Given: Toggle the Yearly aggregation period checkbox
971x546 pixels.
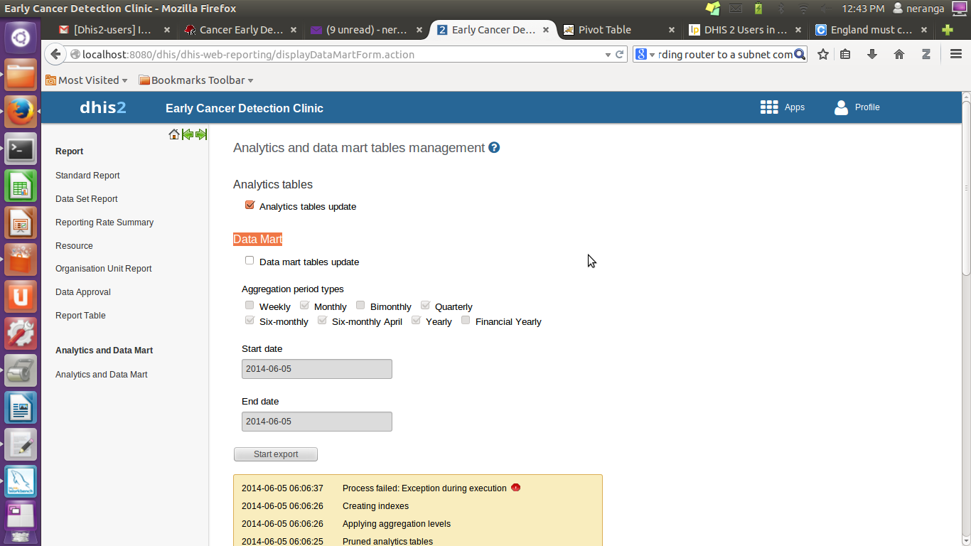Looking at the screenshot, I should click(x=416, y=320).
